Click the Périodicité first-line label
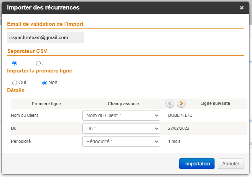The width and height of the screenshot is (252, 177). [21, 141]
